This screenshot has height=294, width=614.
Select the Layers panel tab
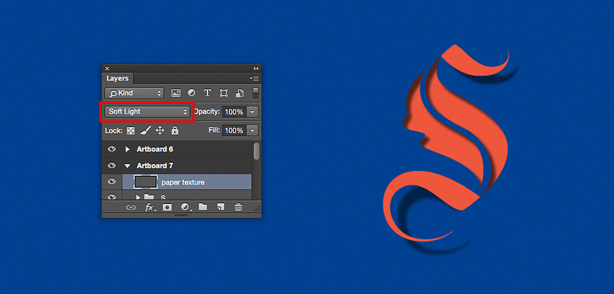coord(117,79)
